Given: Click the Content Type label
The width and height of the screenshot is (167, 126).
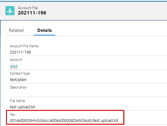Looking at the screenshot, I should coord(20,73).
